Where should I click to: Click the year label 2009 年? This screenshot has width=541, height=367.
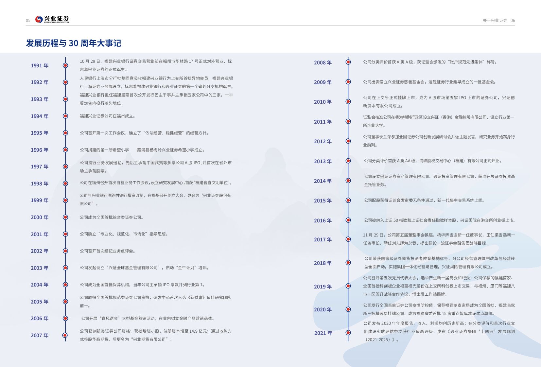[323, 82]
